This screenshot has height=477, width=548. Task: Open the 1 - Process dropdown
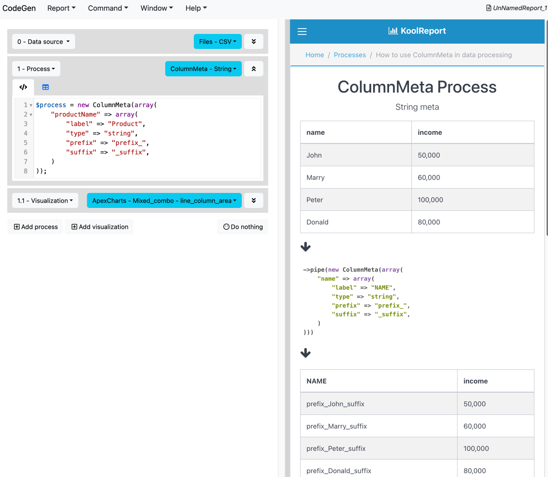36,69
